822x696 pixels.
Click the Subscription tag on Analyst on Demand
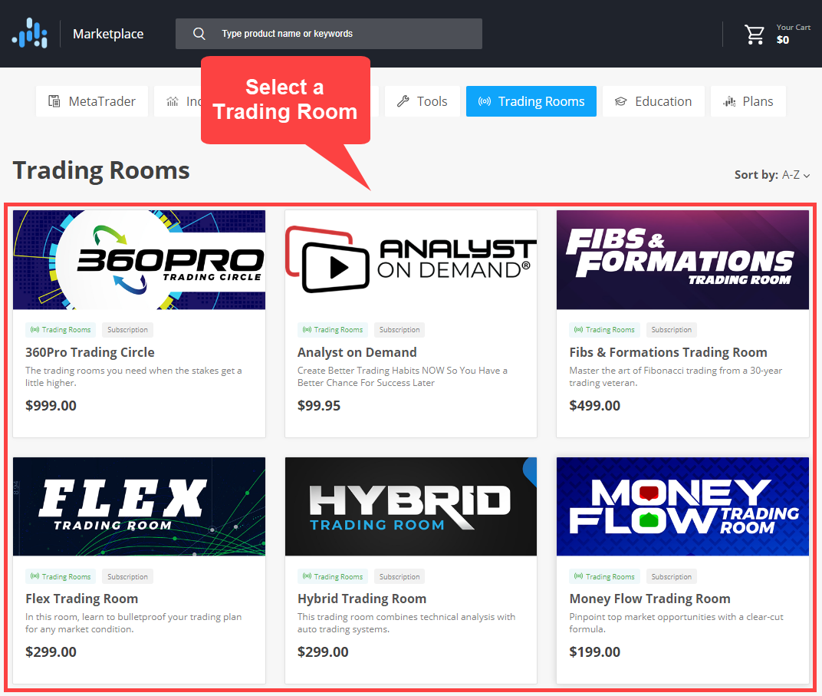399,330
